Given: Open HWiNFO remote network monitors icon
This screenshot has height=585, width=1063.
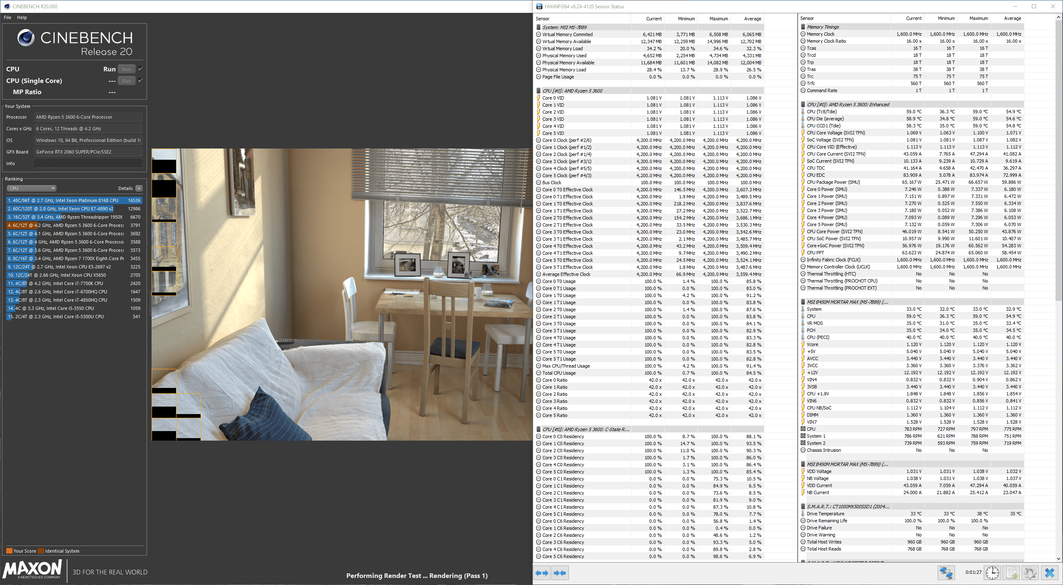Looking at the screenshot, I should [x=946, y=573].
